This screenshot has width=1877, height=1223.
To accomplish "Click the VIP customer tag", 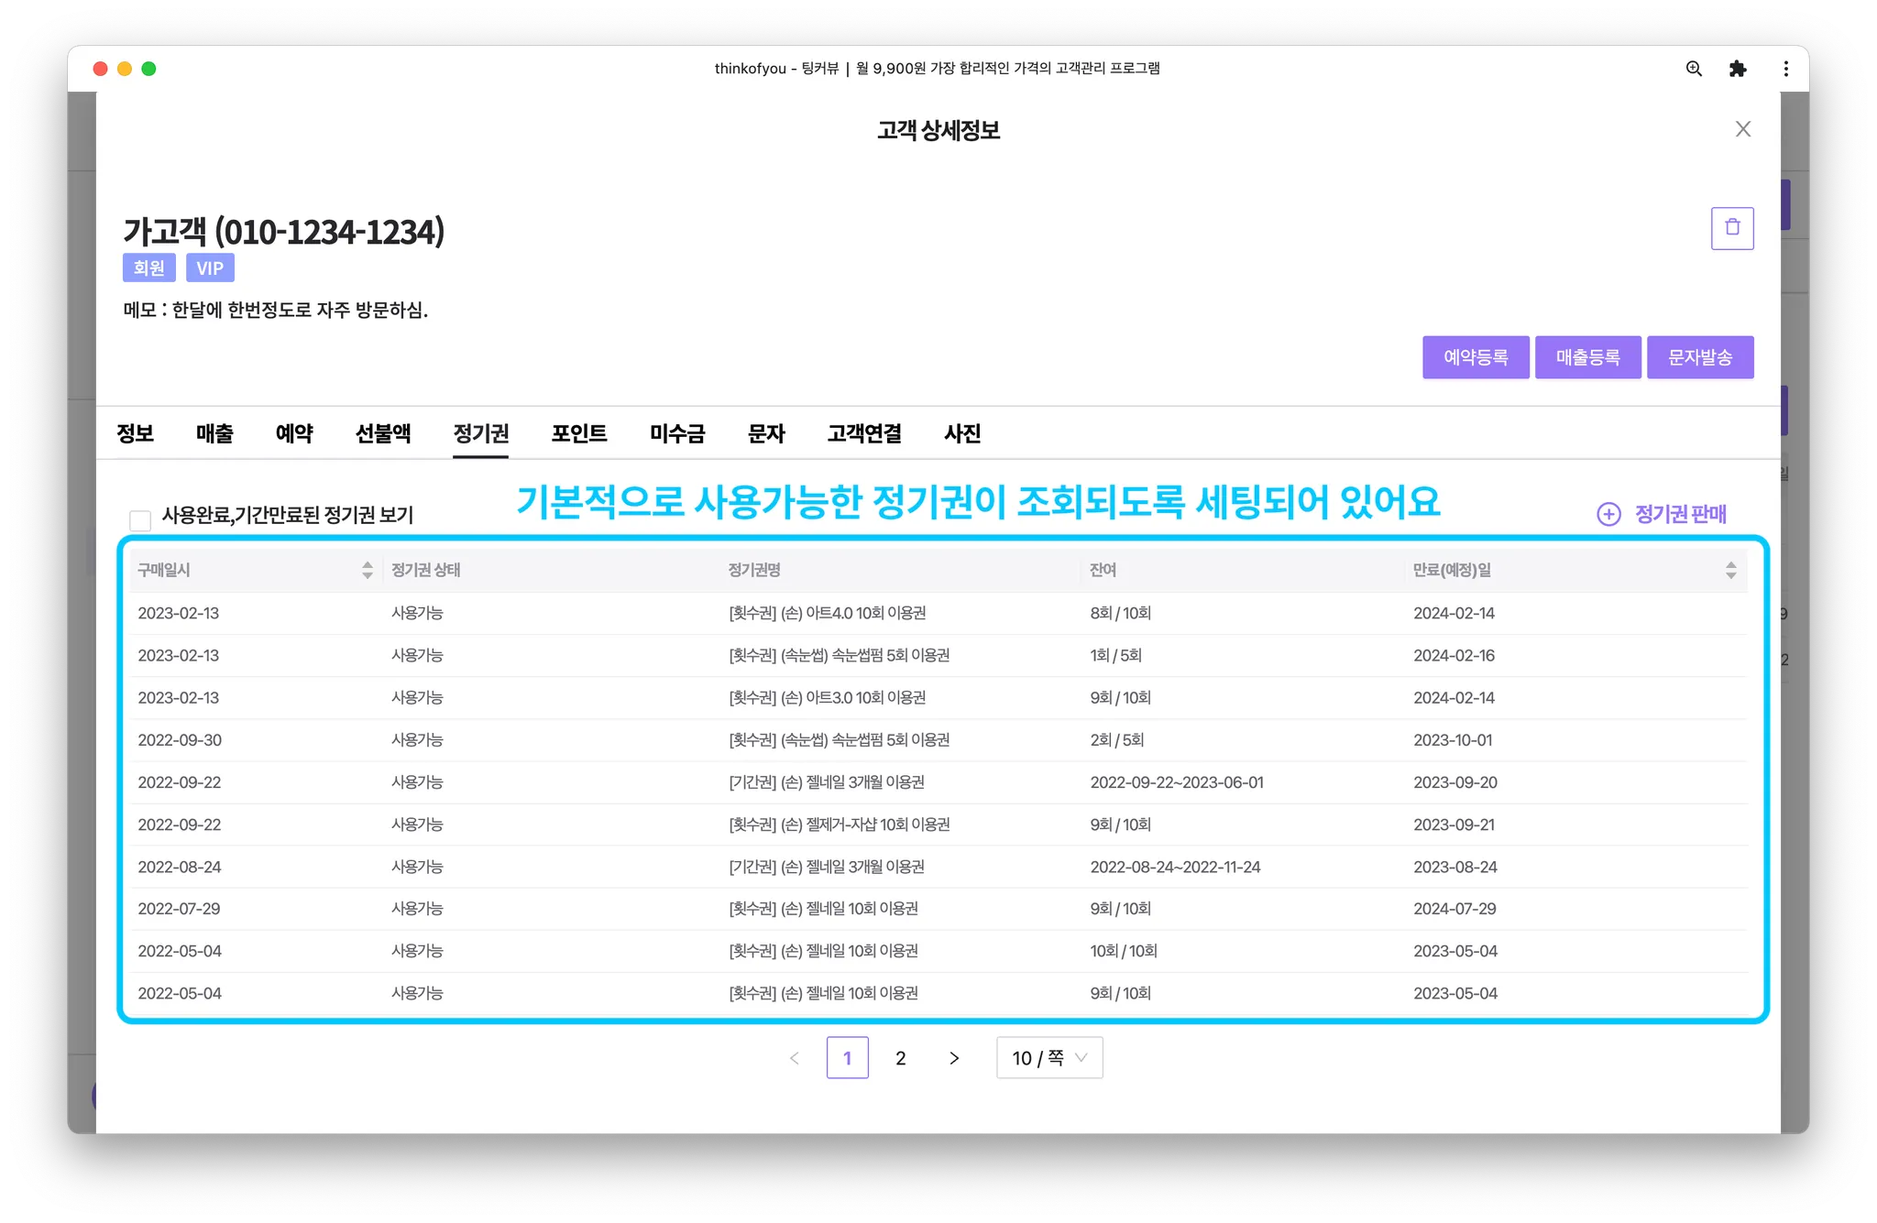I will [x=210, y=268].
